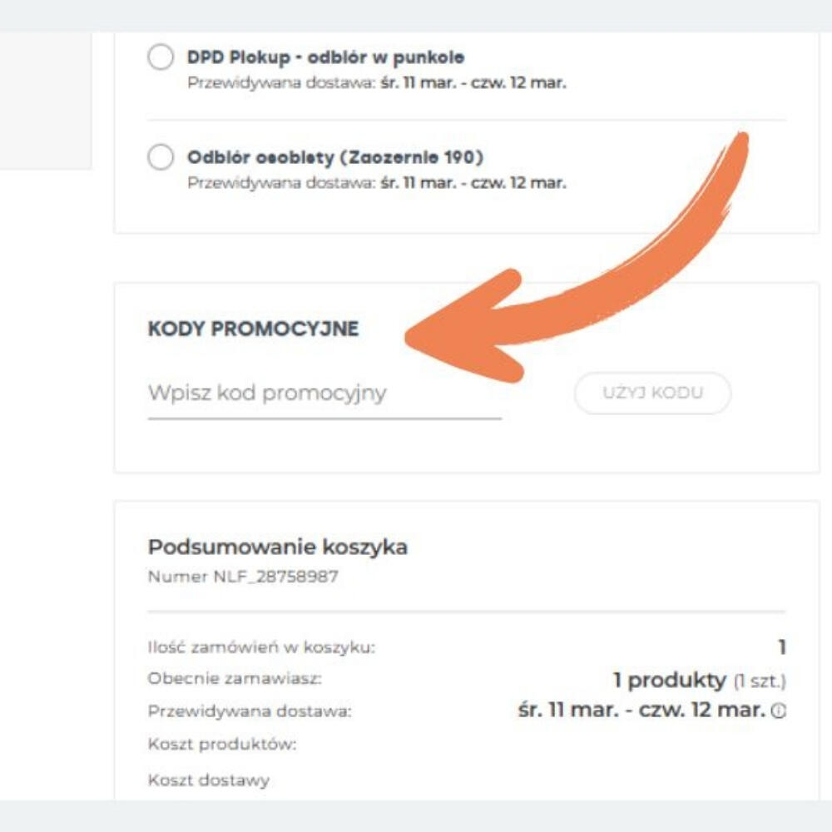This screenshot has height=832, width=832.
Task: Click the Podsumowanie koszyka heading
Action: pyautogui.click(x=278, y=547)
